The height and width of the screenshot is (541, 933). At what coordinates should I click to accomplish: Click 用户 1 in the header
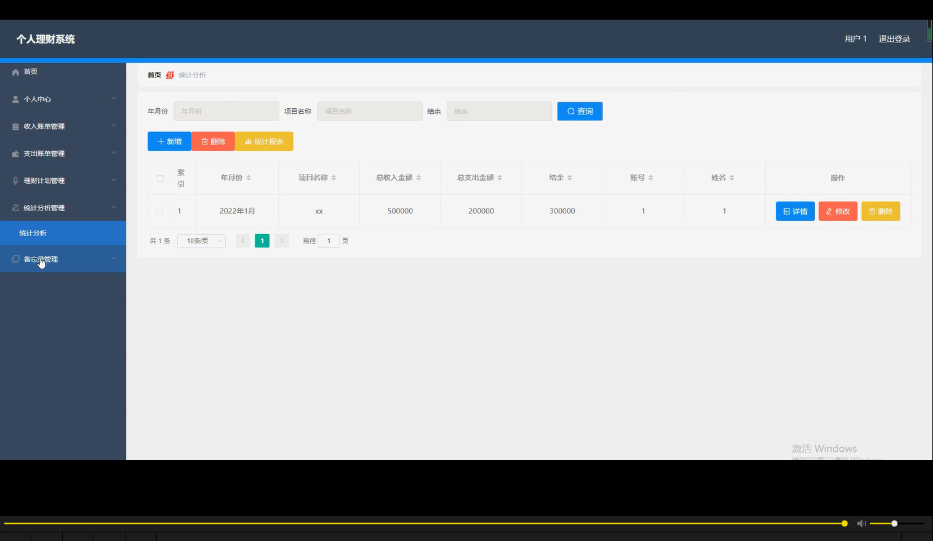[855, 39]
